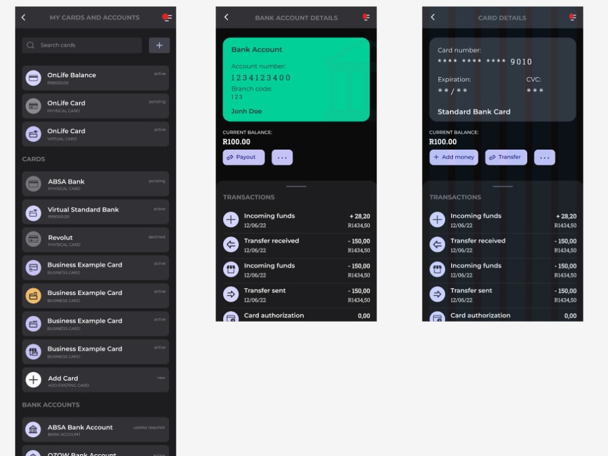Select the Revolut row label

pos(60,238)
